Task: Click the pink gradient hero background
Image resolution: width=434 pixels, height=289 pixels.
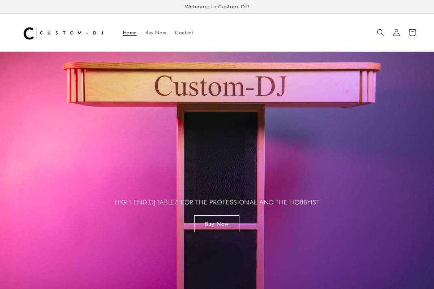Action: pos(54,163)
